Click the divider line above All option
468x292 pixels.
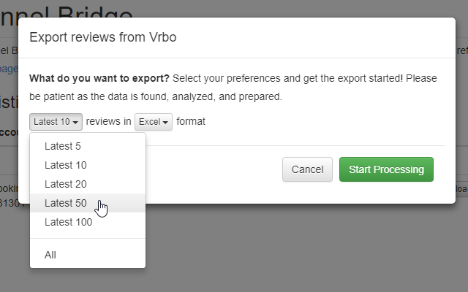88,239
